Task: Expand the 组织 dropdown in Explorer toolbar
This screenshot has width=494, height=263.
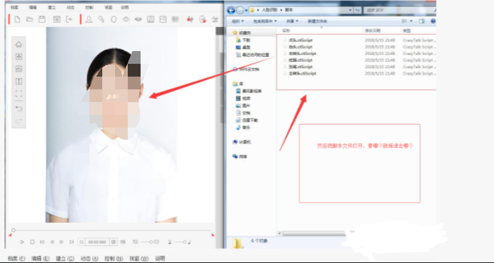Action: (x=236, y=21)
